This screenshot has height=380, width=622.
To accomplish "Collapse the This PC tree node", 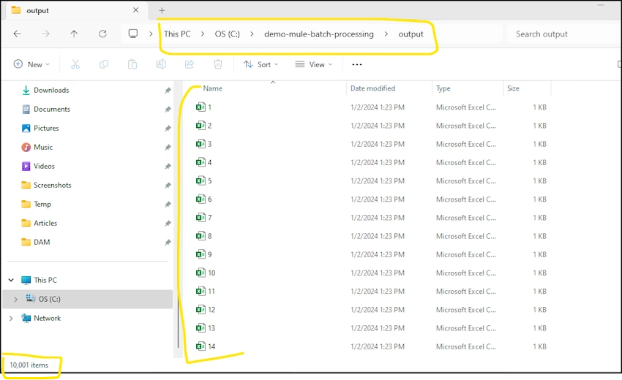I will pos(11,280).
